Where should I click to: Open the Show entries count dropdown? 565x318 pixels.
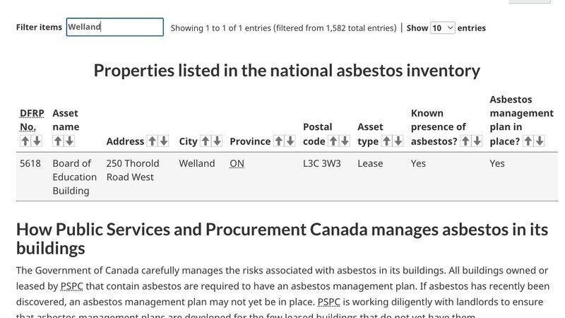tap(443, 28)
